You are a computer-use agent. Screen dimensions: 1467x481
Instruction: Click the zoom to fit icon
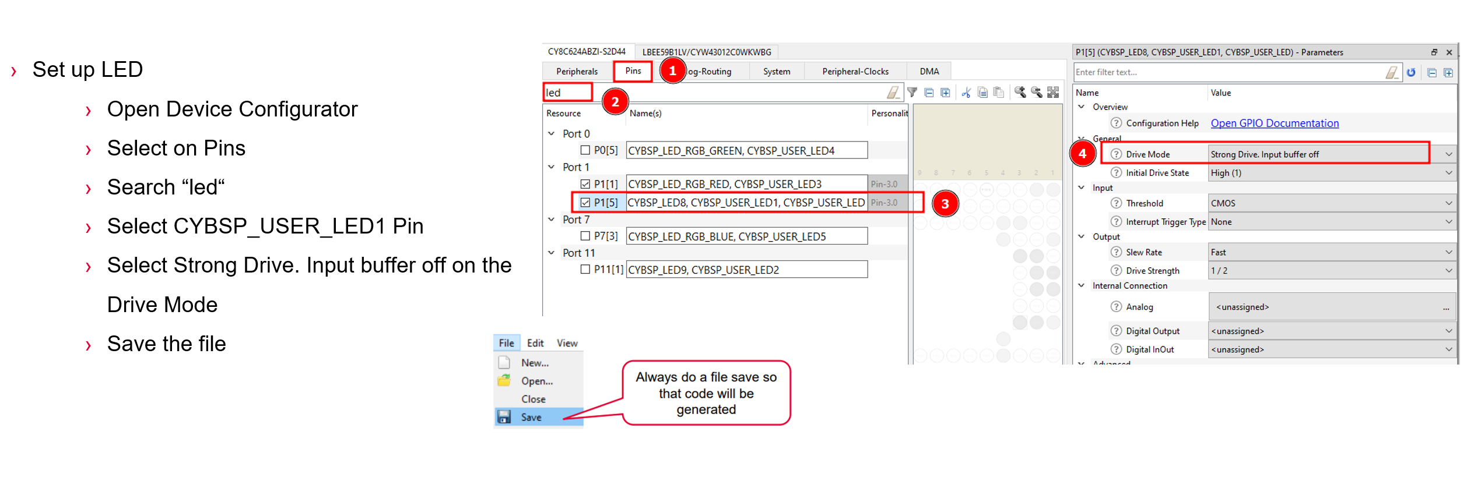tap(1053, 93)
